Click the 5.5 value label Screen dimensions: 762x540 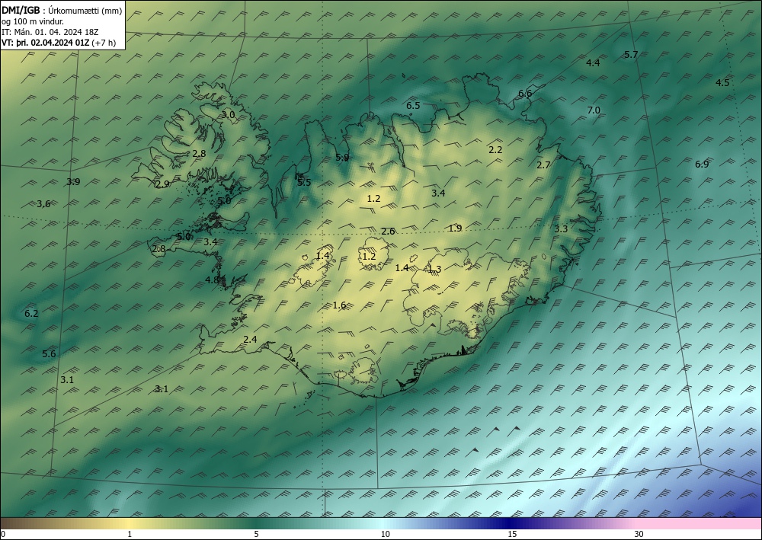[x=304, y=183]
